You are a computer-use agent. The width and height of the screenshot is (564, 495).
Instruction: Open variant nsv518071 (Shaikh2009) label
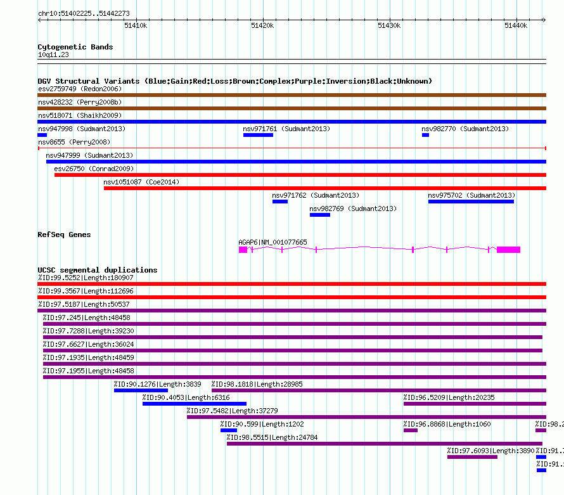[x=80, y=115]
